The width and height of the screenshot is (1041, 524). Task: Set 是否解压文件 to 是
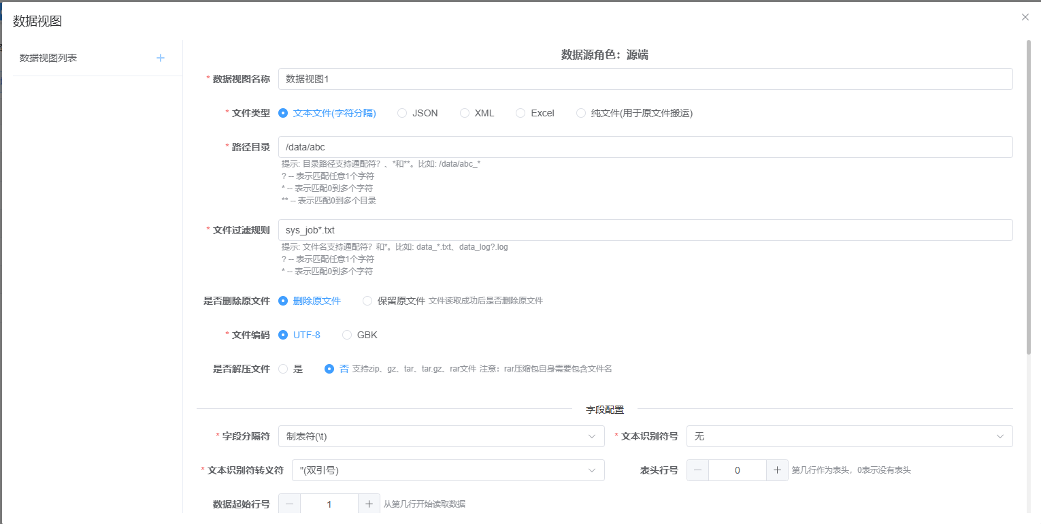(284, 369)
